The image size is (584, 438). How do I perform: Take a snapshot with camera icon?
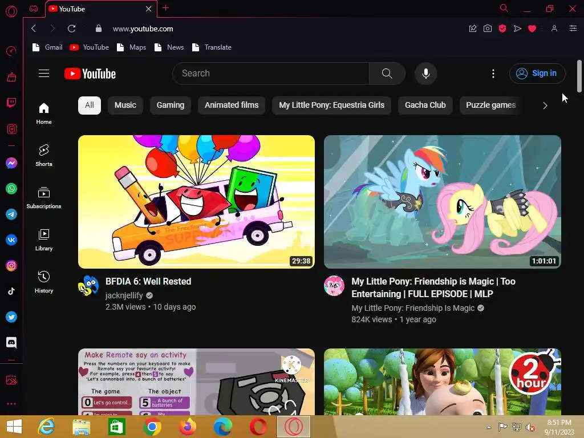tap(488, 29)
